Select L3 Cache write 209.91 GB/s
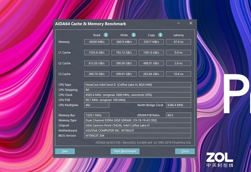This screenshot has height=172, width=251. (124, 74)
